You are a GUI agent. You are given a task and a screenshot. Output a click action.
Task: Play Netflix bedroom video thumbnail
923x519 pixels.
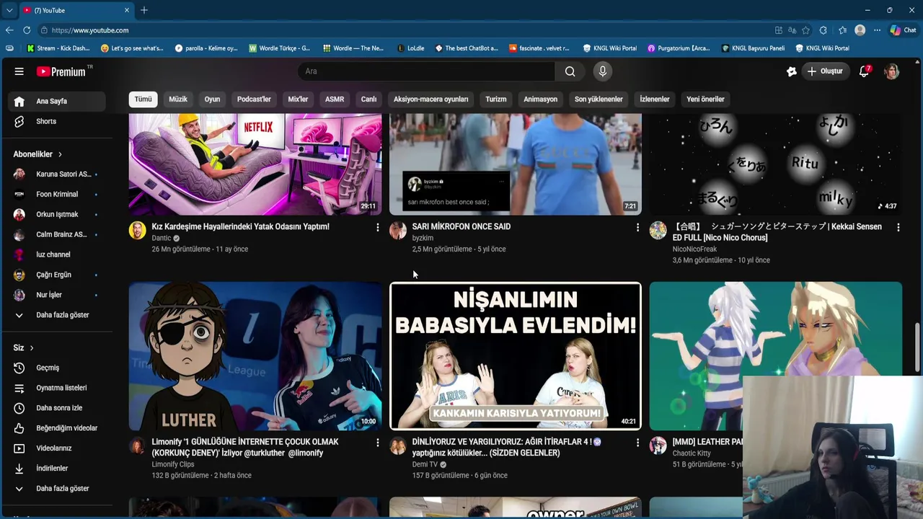click(x=255, y=164)
